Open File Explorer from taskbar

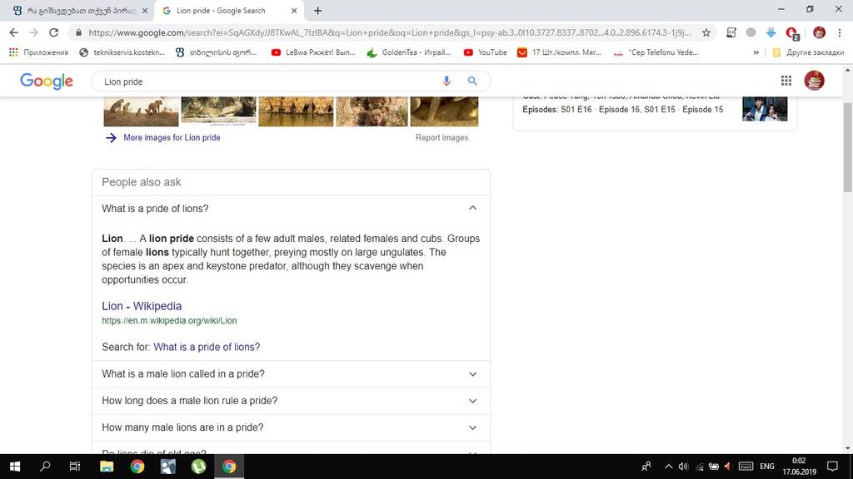(x=107, y=466)
